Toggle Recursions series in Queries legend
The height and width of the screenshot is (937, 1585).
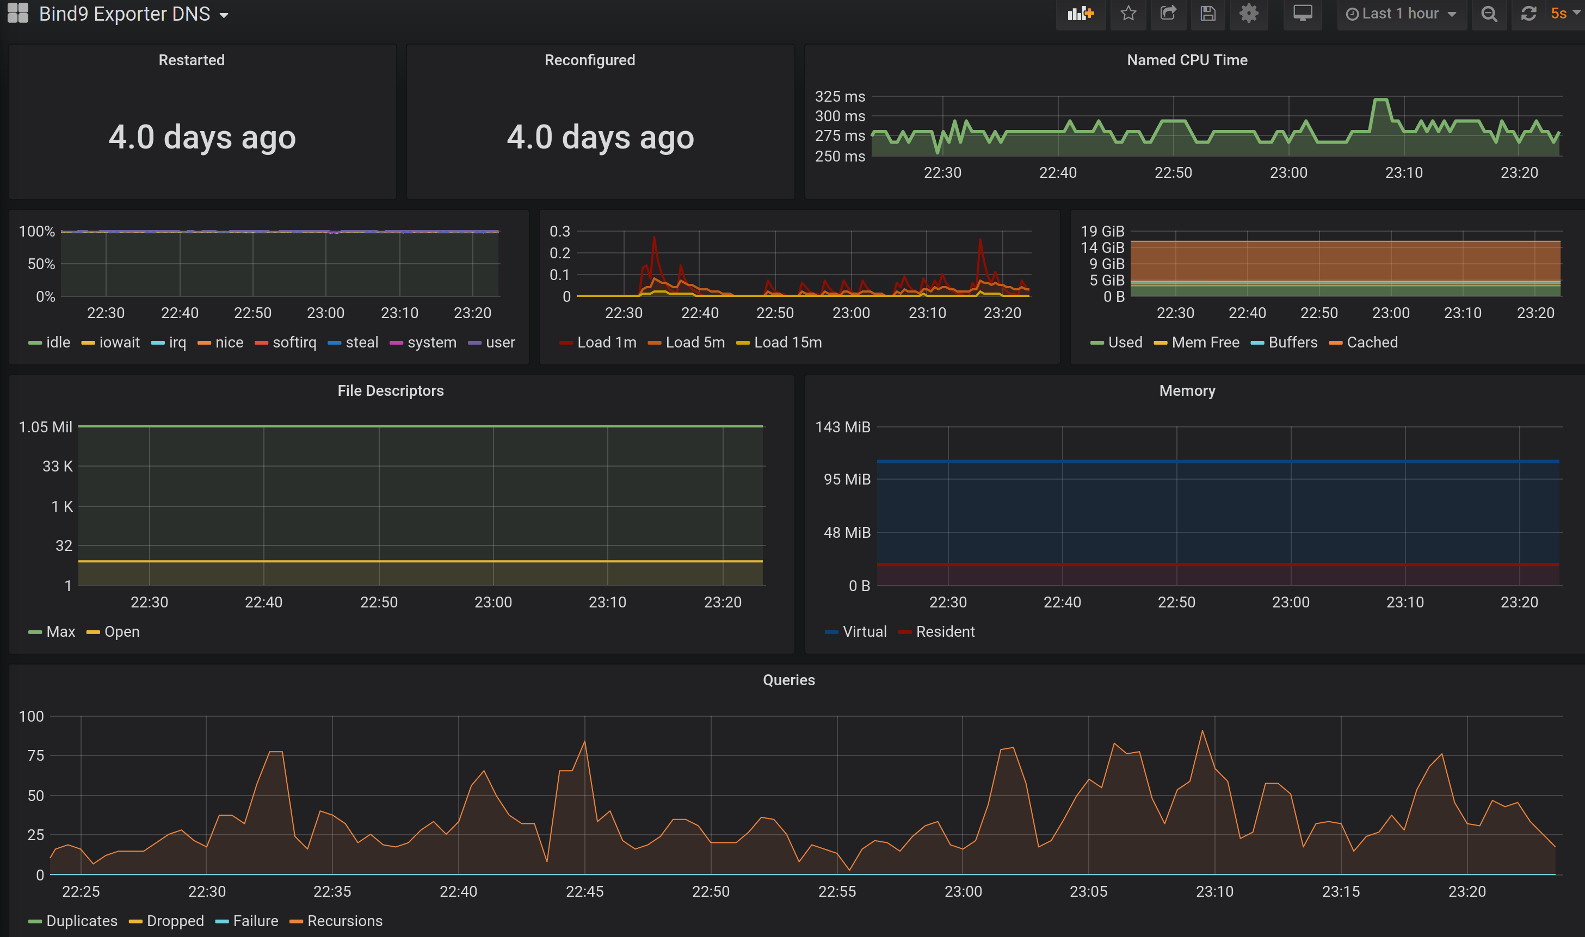pos(344,921)
